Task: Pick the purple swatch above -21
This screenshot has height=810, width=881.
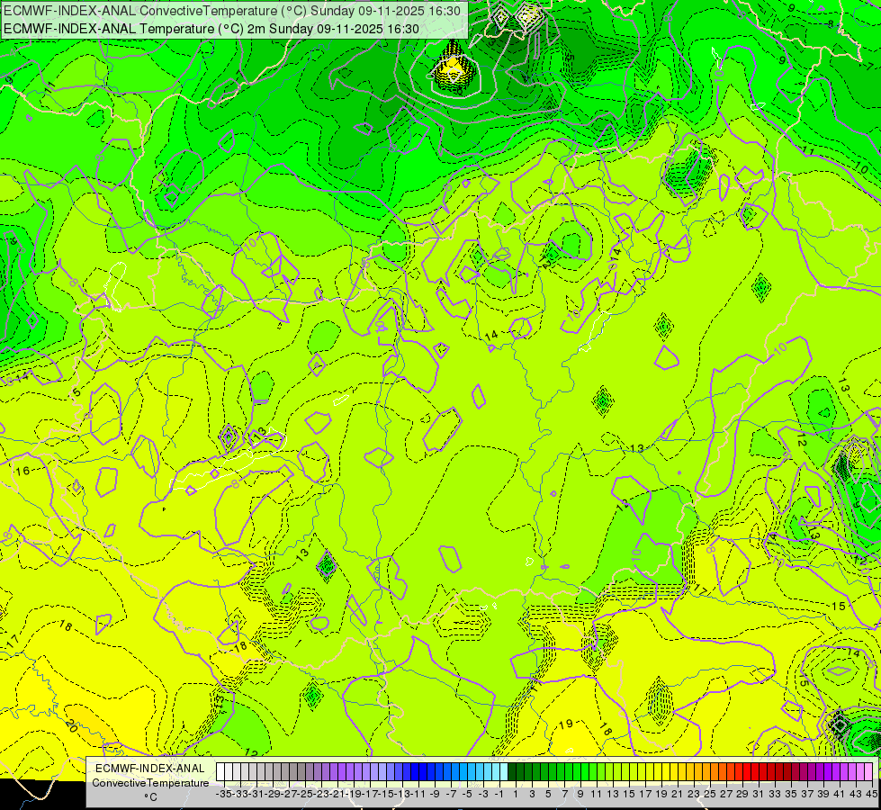Action: [333, 772]
